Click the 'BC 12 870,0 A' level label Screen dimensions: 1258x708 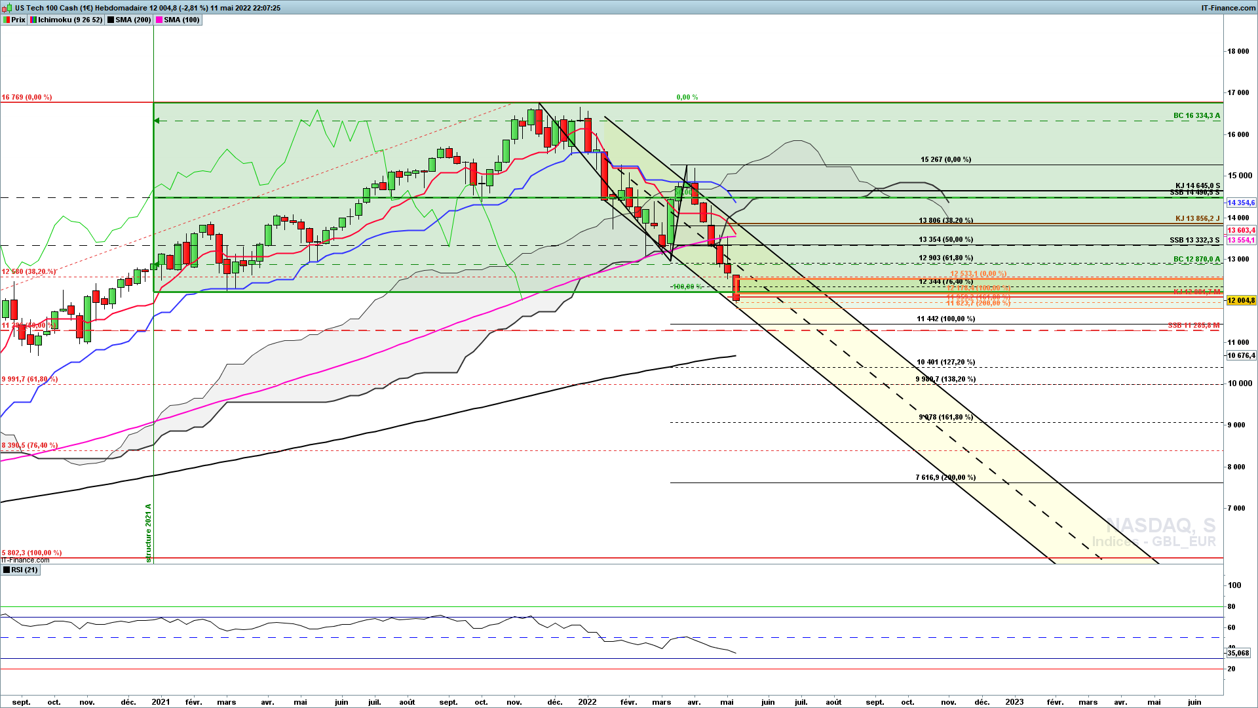pyautogui.click(x=1196, y=259)
